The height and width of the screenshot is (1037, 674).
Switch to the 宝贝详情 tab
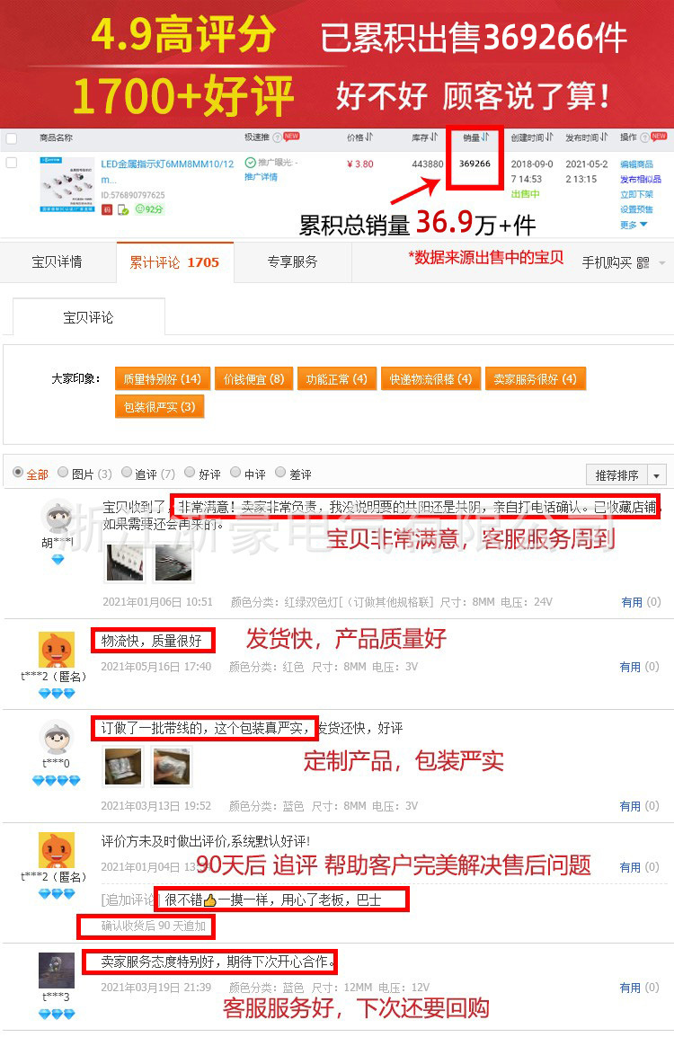click(x=58, y=261)
